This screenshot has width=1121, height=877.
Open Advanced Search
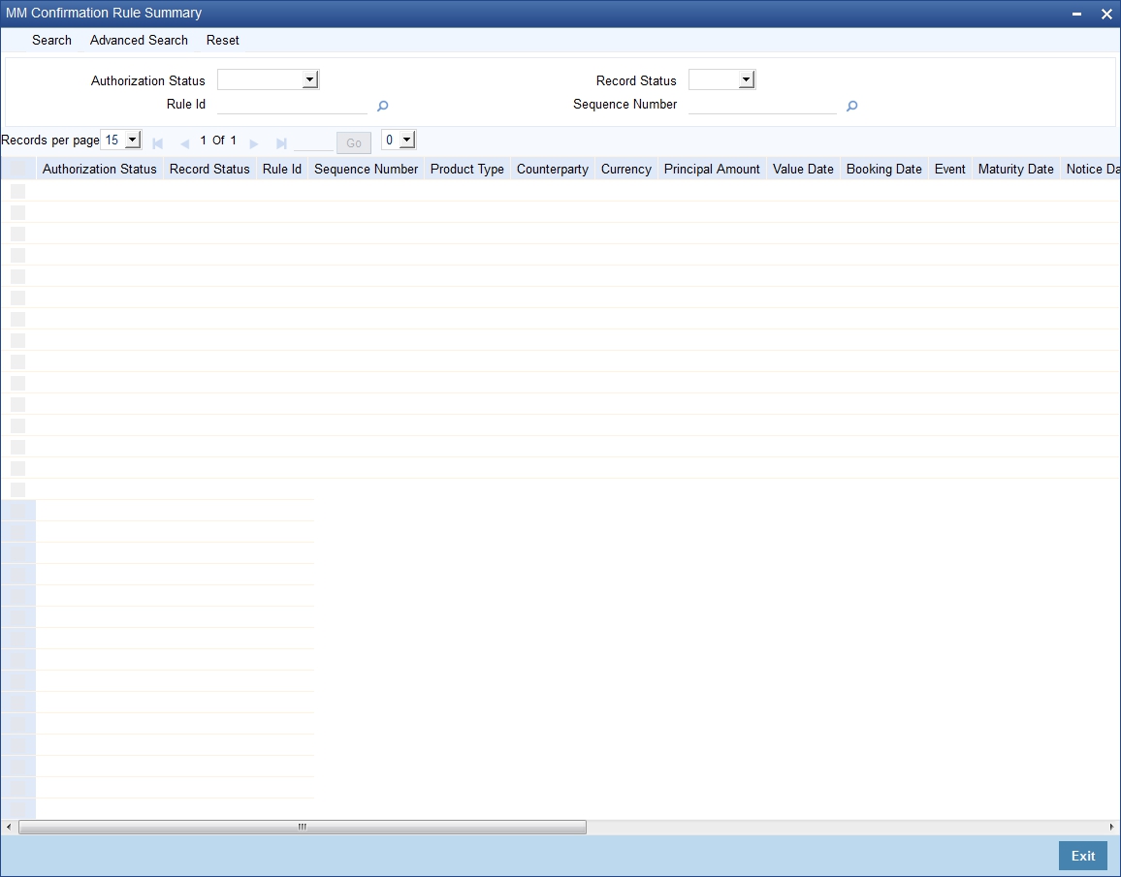139,41
